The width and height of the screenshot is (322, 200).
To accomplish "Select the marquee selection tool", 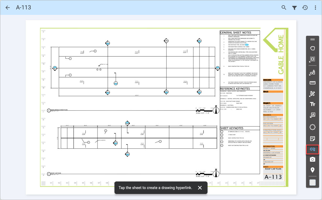I will pyautogui.click(x=312, y=59).
